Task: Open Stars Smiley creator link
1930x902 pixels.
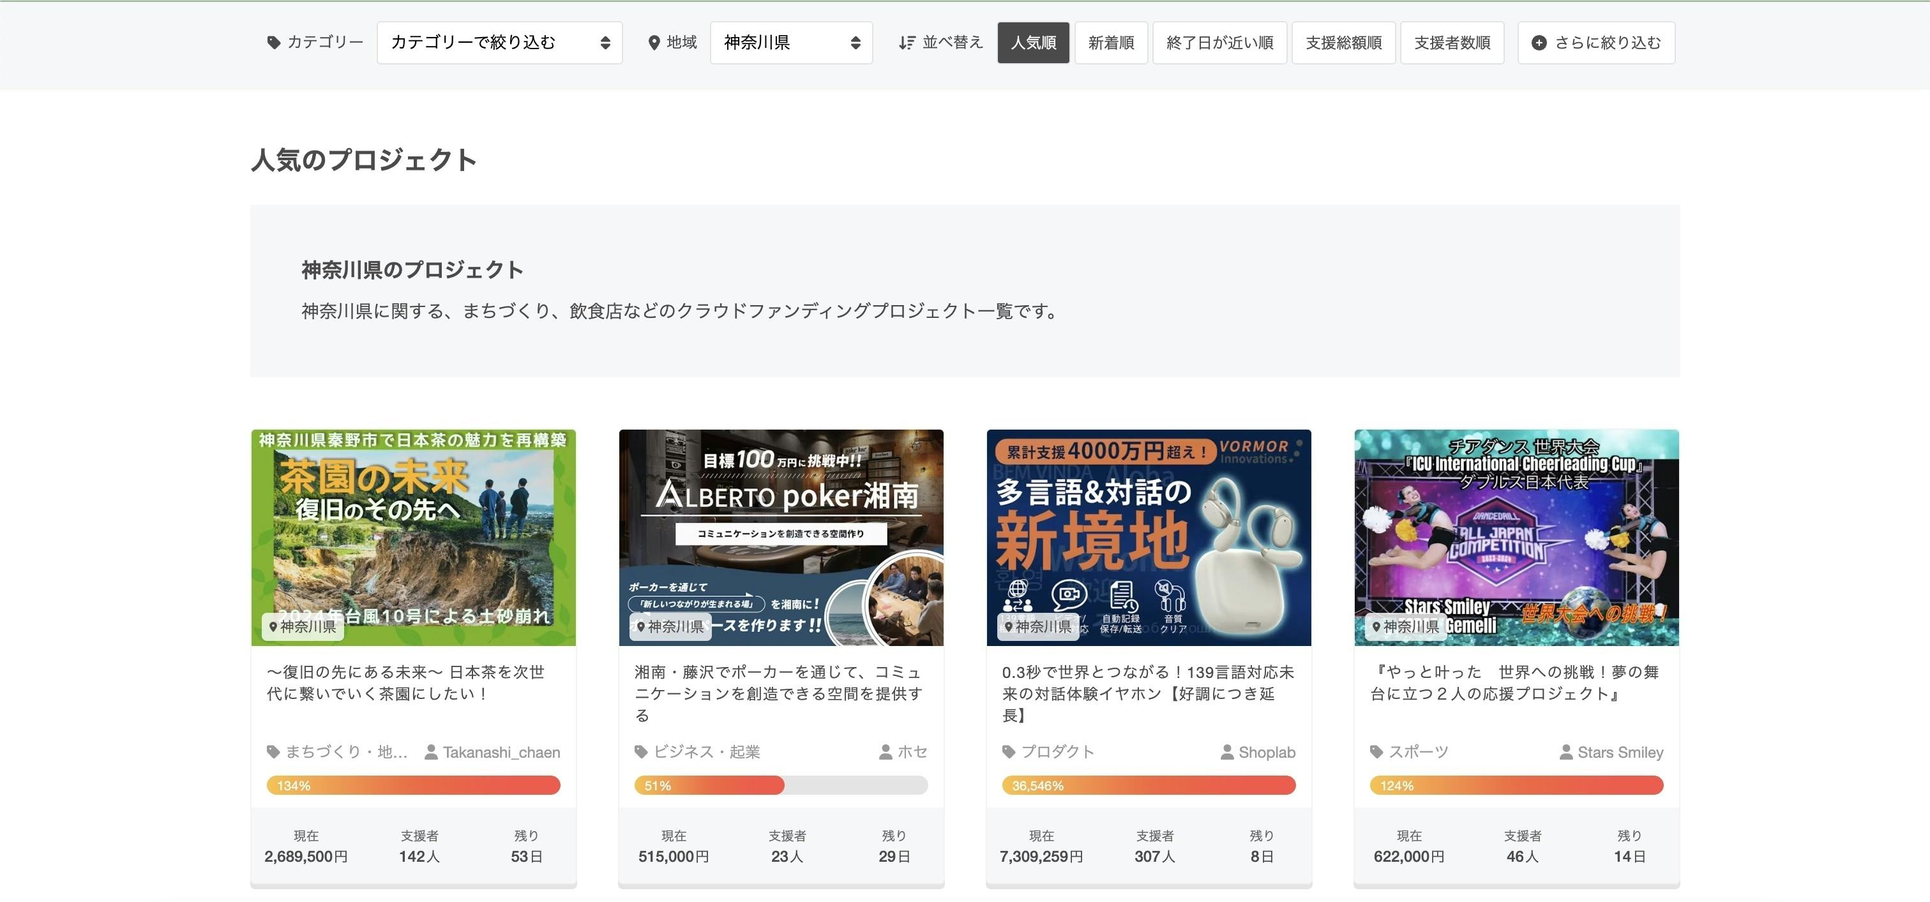Action: [1620, 751]
